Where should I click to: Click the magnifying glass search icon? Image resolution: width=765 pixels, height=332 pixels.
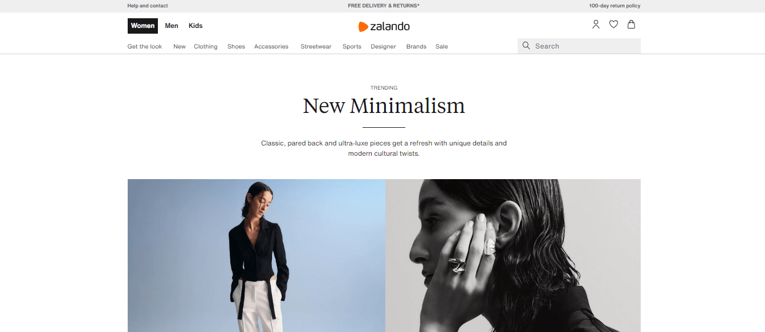coord(526,46)
